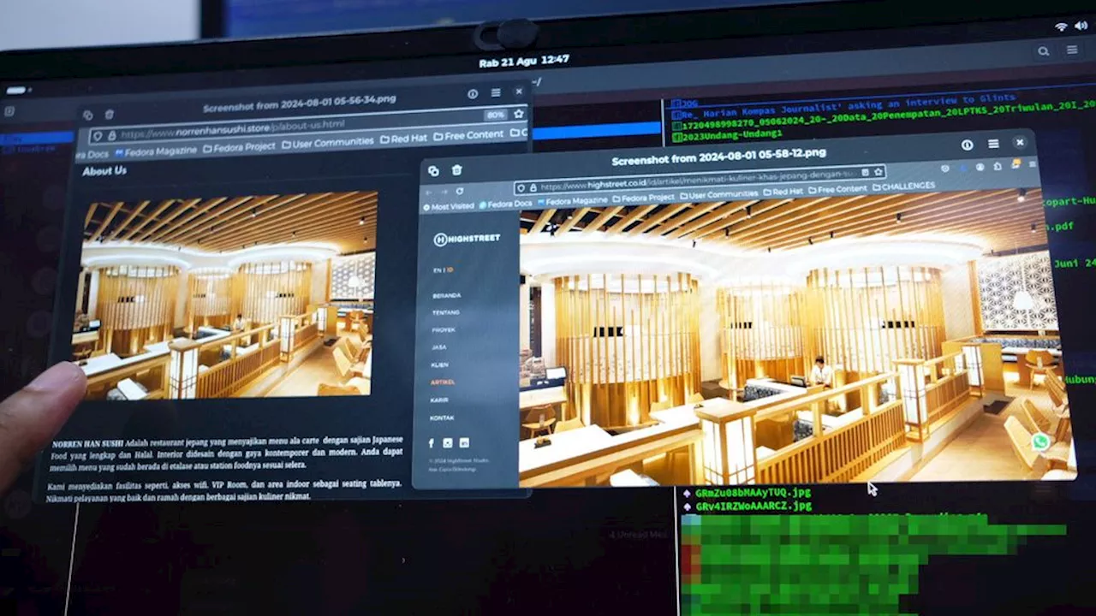Click Instagram icon in Highstreet sidebar
The height and width of the screenshot is (616, 1096).
(447, 443)
